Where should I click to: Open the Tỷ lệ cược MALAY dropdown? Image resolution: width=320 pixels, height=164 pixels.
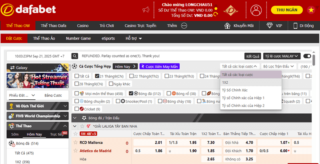pyautogui.click(x=282, y=56)
